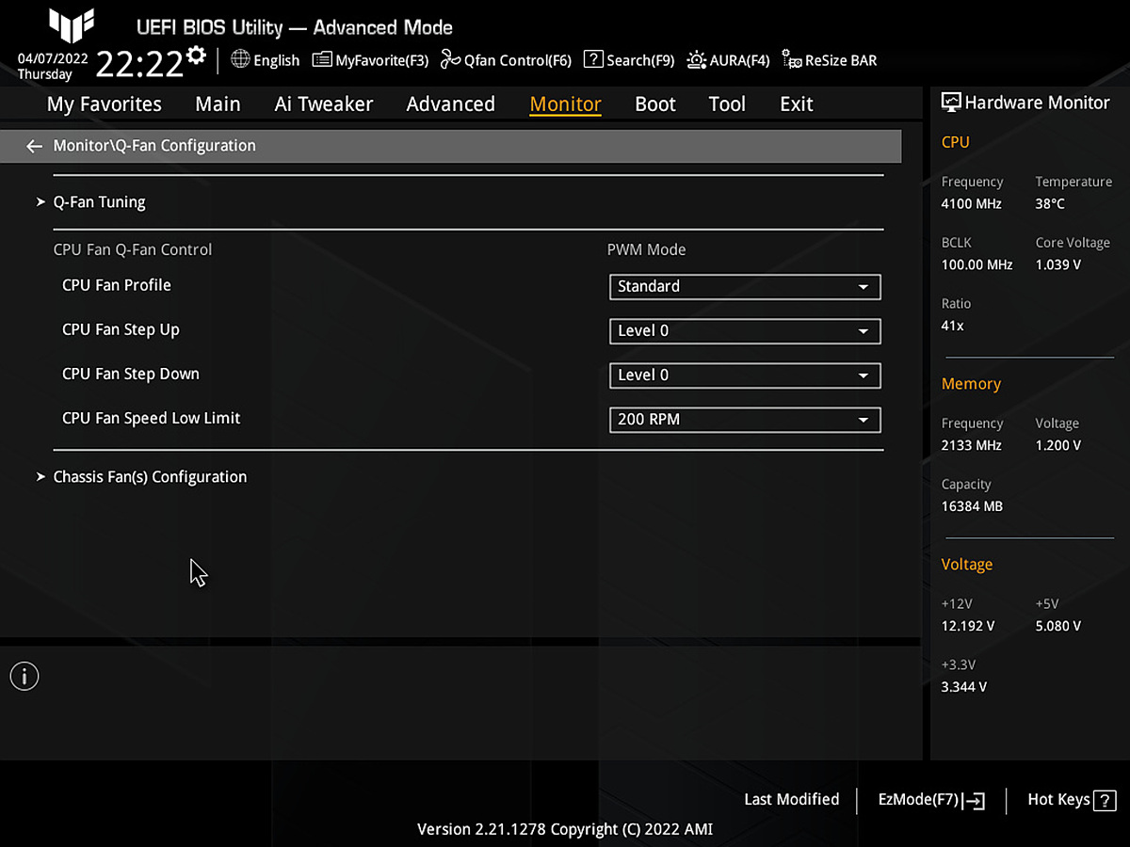The height and width of the screenshot is (847, 1130).
Task: Click the Hardware Monitor panel icon
Action: pos(951,103)
